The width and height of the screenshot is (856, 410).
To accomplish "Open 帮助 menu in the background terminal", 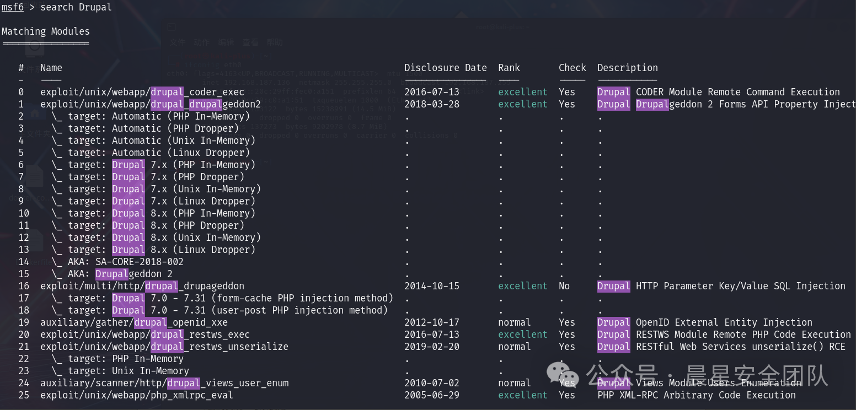I will click(275, 42).
